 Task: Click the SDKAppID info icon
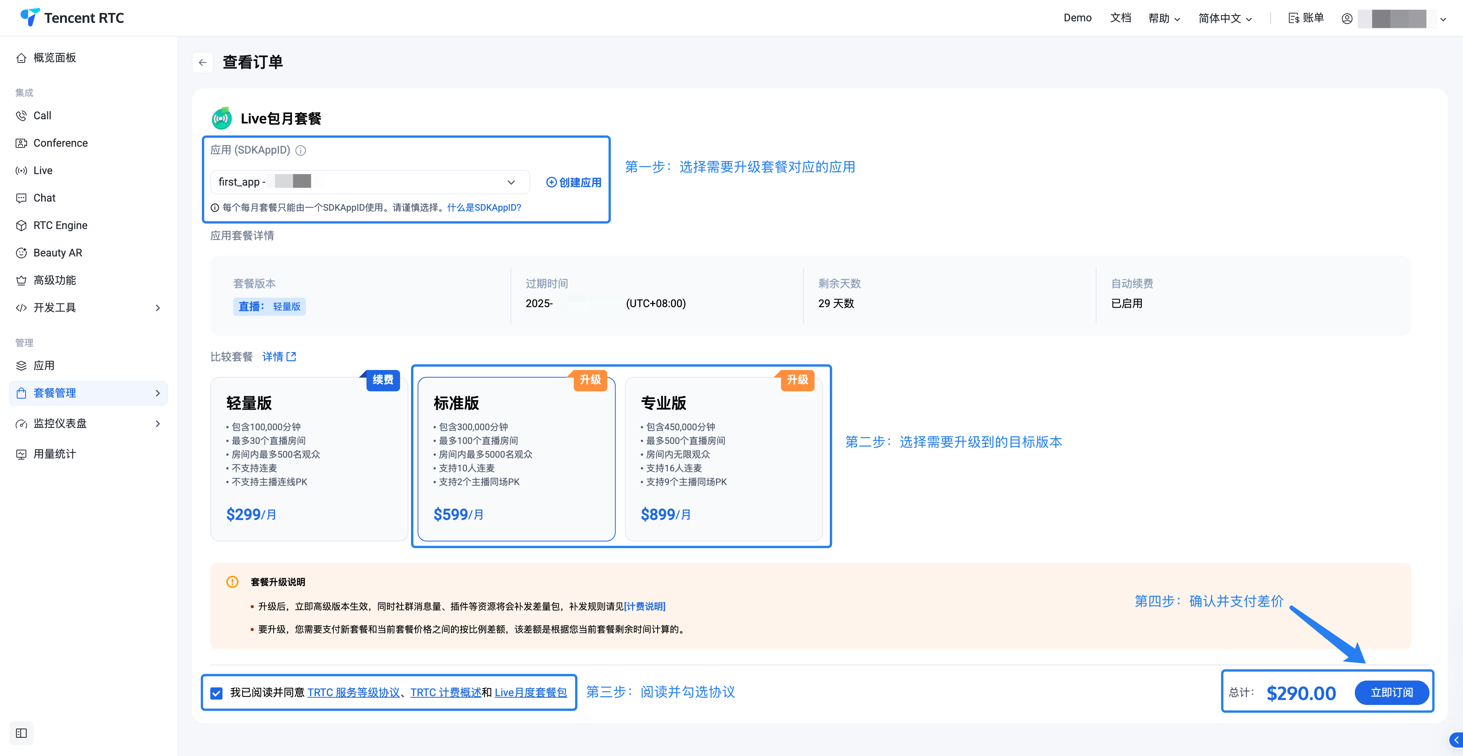click(301, 151)
